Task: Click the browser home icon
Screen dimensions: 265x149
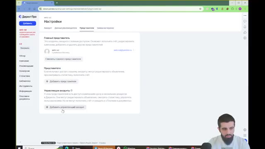Action: tap(34, 9)
